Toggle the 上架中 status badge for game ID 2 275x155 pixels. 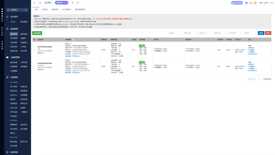[x=142, y=46]
